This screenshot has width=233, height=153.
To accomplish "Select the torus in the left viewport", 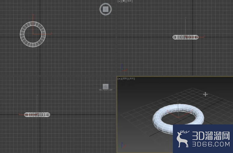I will pyautogui.click(x=37, y=115).
